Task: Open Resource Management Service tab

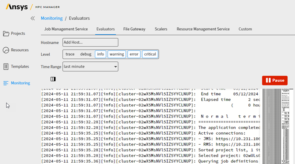Action: click(x=203, y=29)
